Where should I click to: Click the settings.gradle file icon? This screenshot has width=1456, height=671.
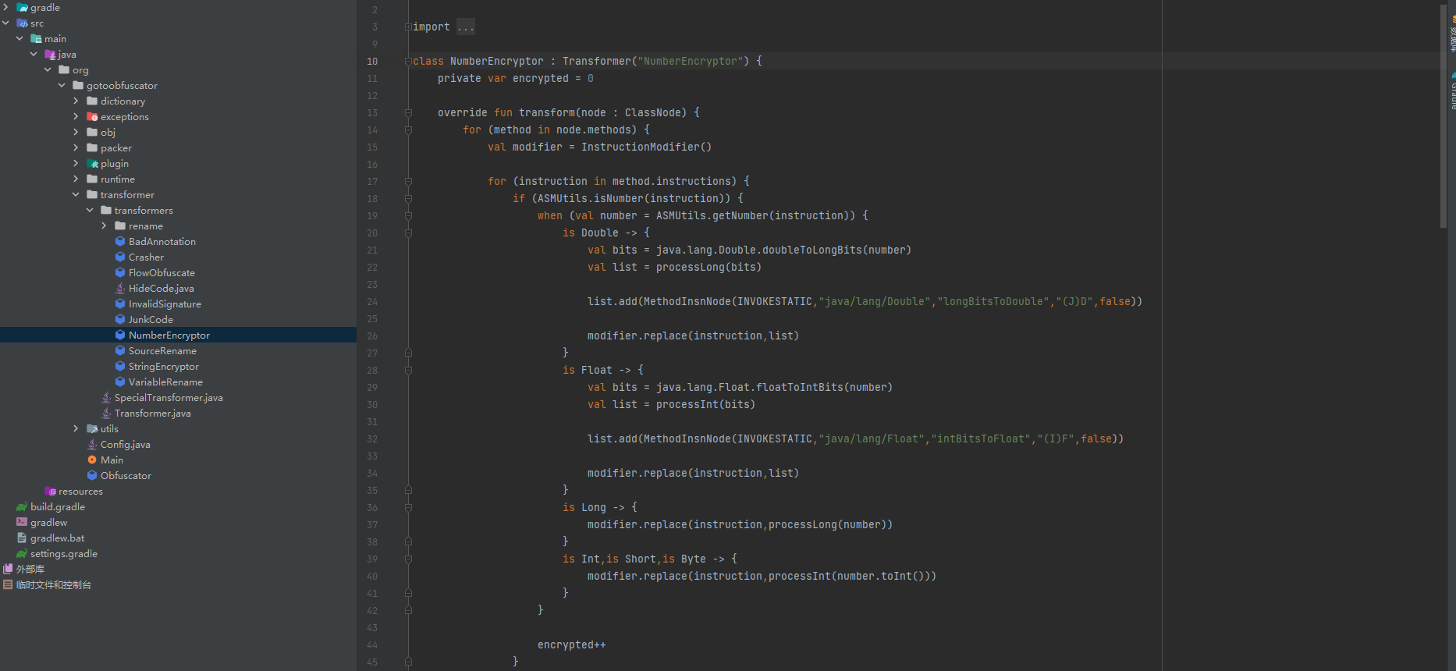[22, 553]
